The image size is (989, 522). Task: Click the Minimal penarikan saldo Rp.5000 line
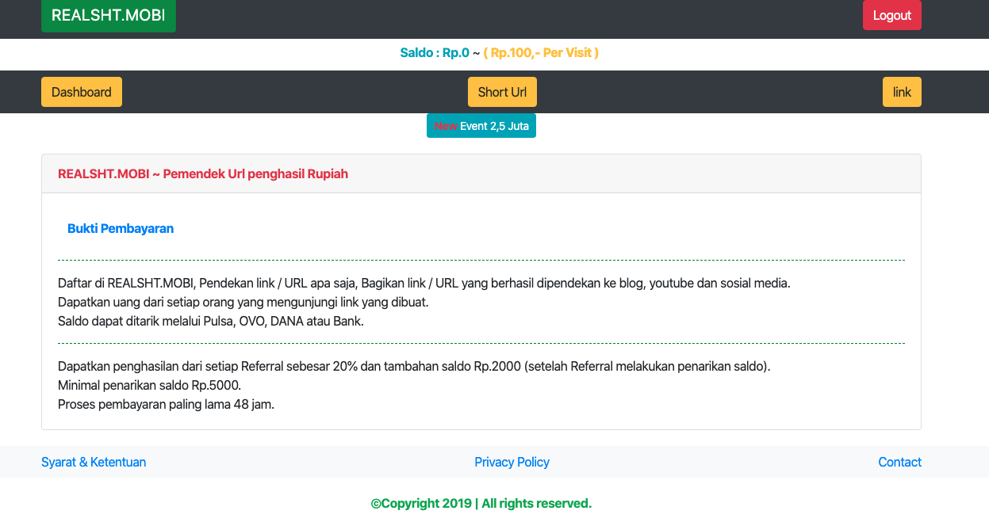coord(149,385)
